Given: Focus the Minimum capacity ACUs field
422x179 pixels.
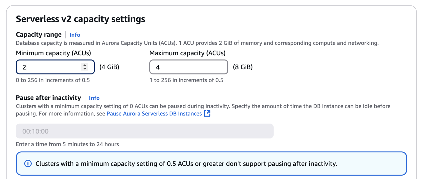Looking at the screenshot, I should pyautogui.click(x=50, y=67).
